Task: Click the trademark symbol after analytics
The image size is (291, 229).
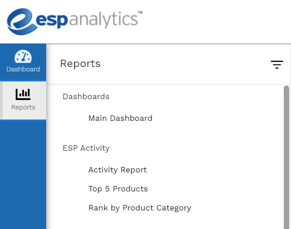Action: 140,13
